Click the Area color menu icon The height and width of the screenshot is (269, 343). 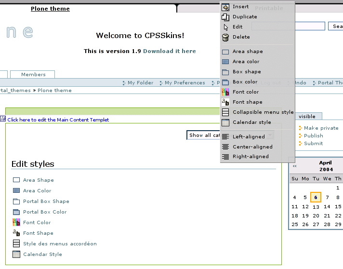(x=225, y=62)
